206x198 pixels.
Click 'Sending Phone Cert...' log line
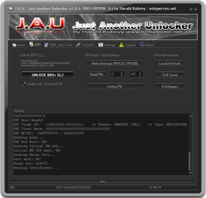[34, 155]
